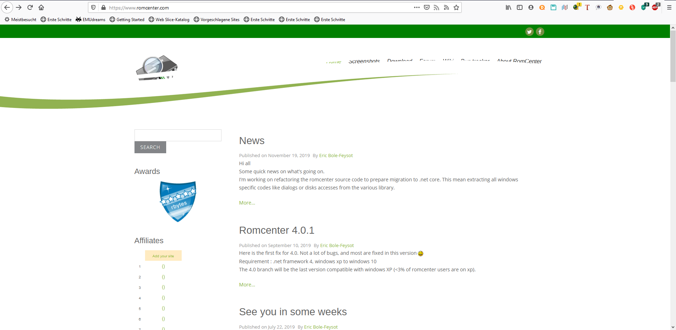Click affiliate entry () in row 1
Viewport: 676px width, 330px height.
pyautogui.click(x=163, y=266)
